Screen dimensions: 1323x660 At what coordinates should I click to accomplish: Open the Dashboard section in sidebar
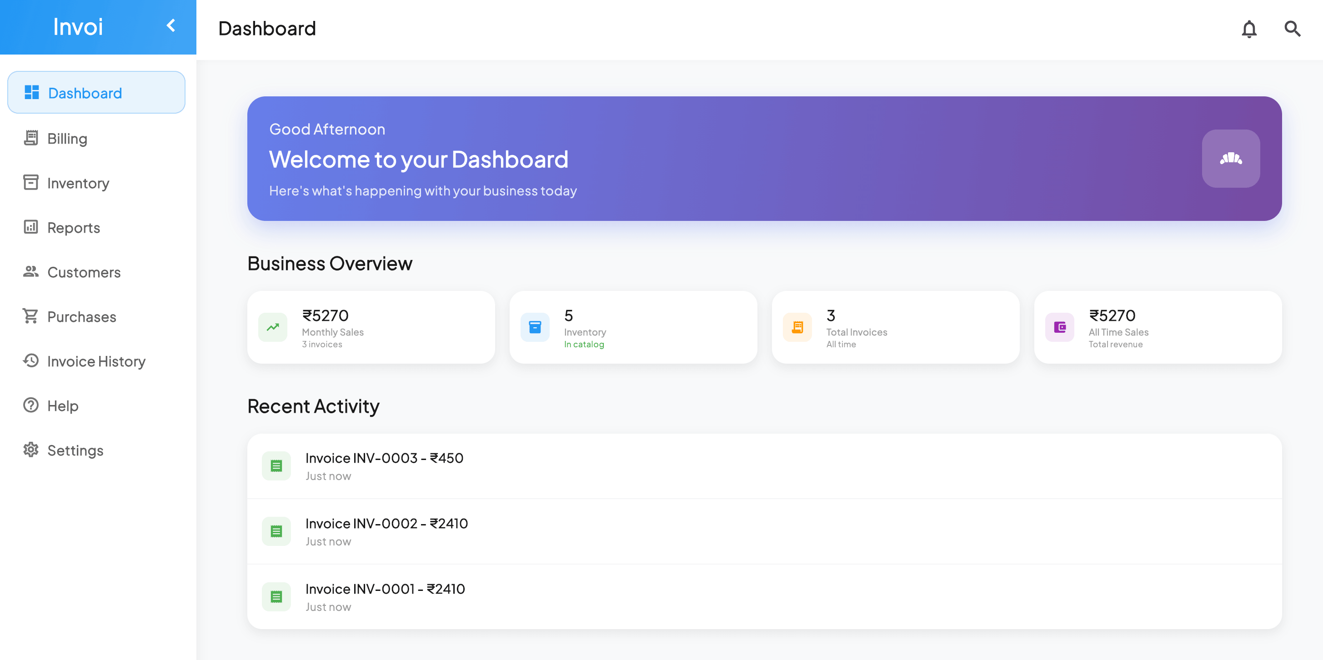click(85, 92)
